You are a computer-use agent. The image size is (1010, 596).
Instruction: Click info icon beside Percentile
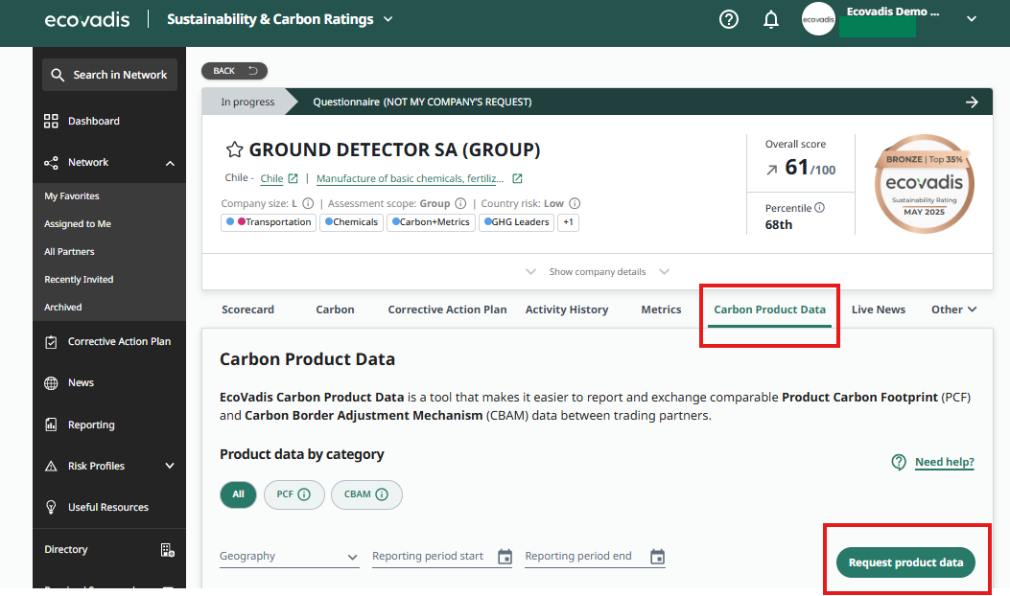tap(819, 207)
